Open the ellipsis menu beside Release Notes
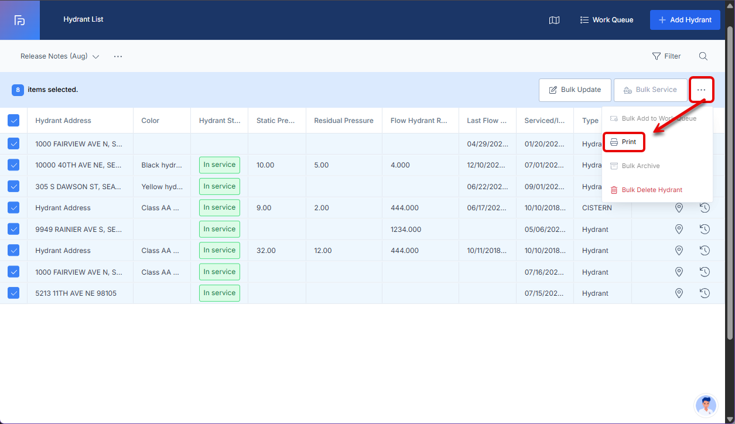 click(x=118, y=56)
